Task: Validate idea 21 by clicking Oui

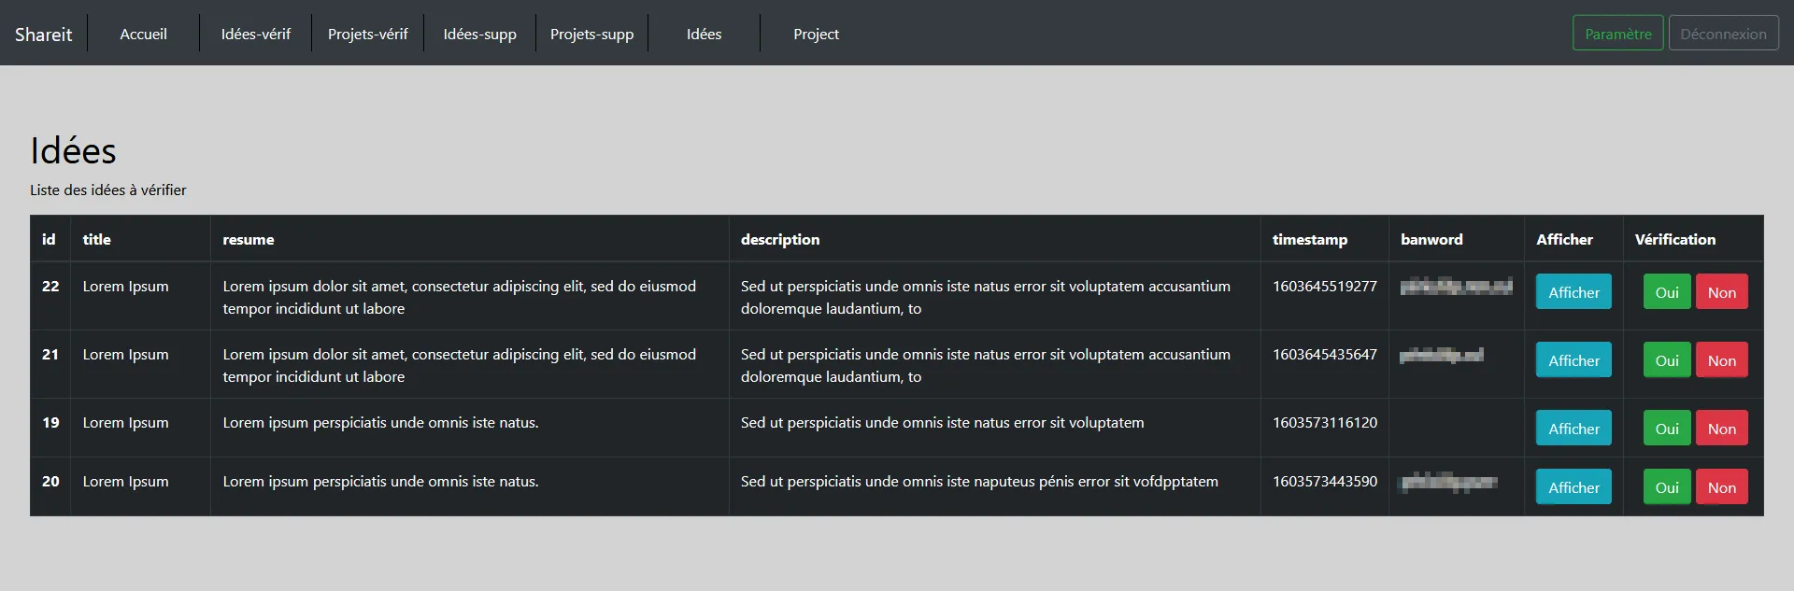Action: [x=1667, y=360]
